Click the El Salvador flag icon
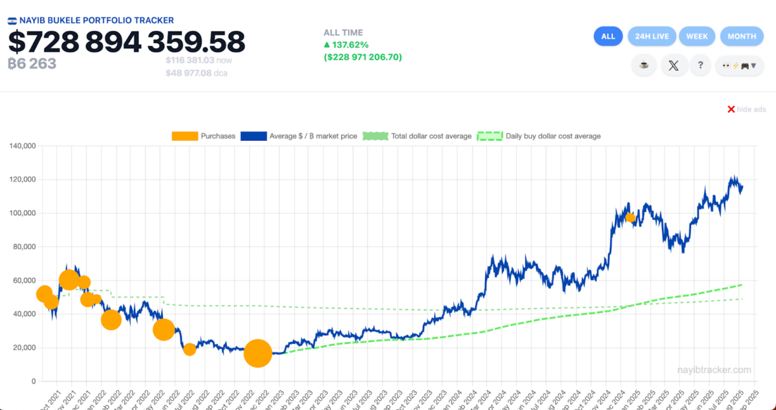 pos(12,21)
